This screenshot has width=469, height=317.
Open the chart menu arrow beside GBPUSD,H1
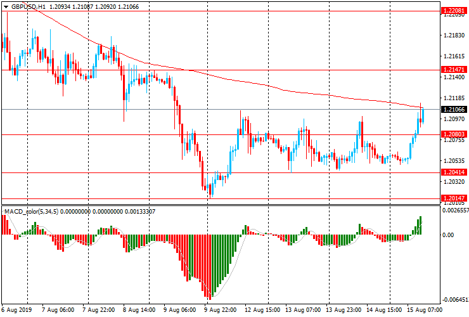coord(6,7)
